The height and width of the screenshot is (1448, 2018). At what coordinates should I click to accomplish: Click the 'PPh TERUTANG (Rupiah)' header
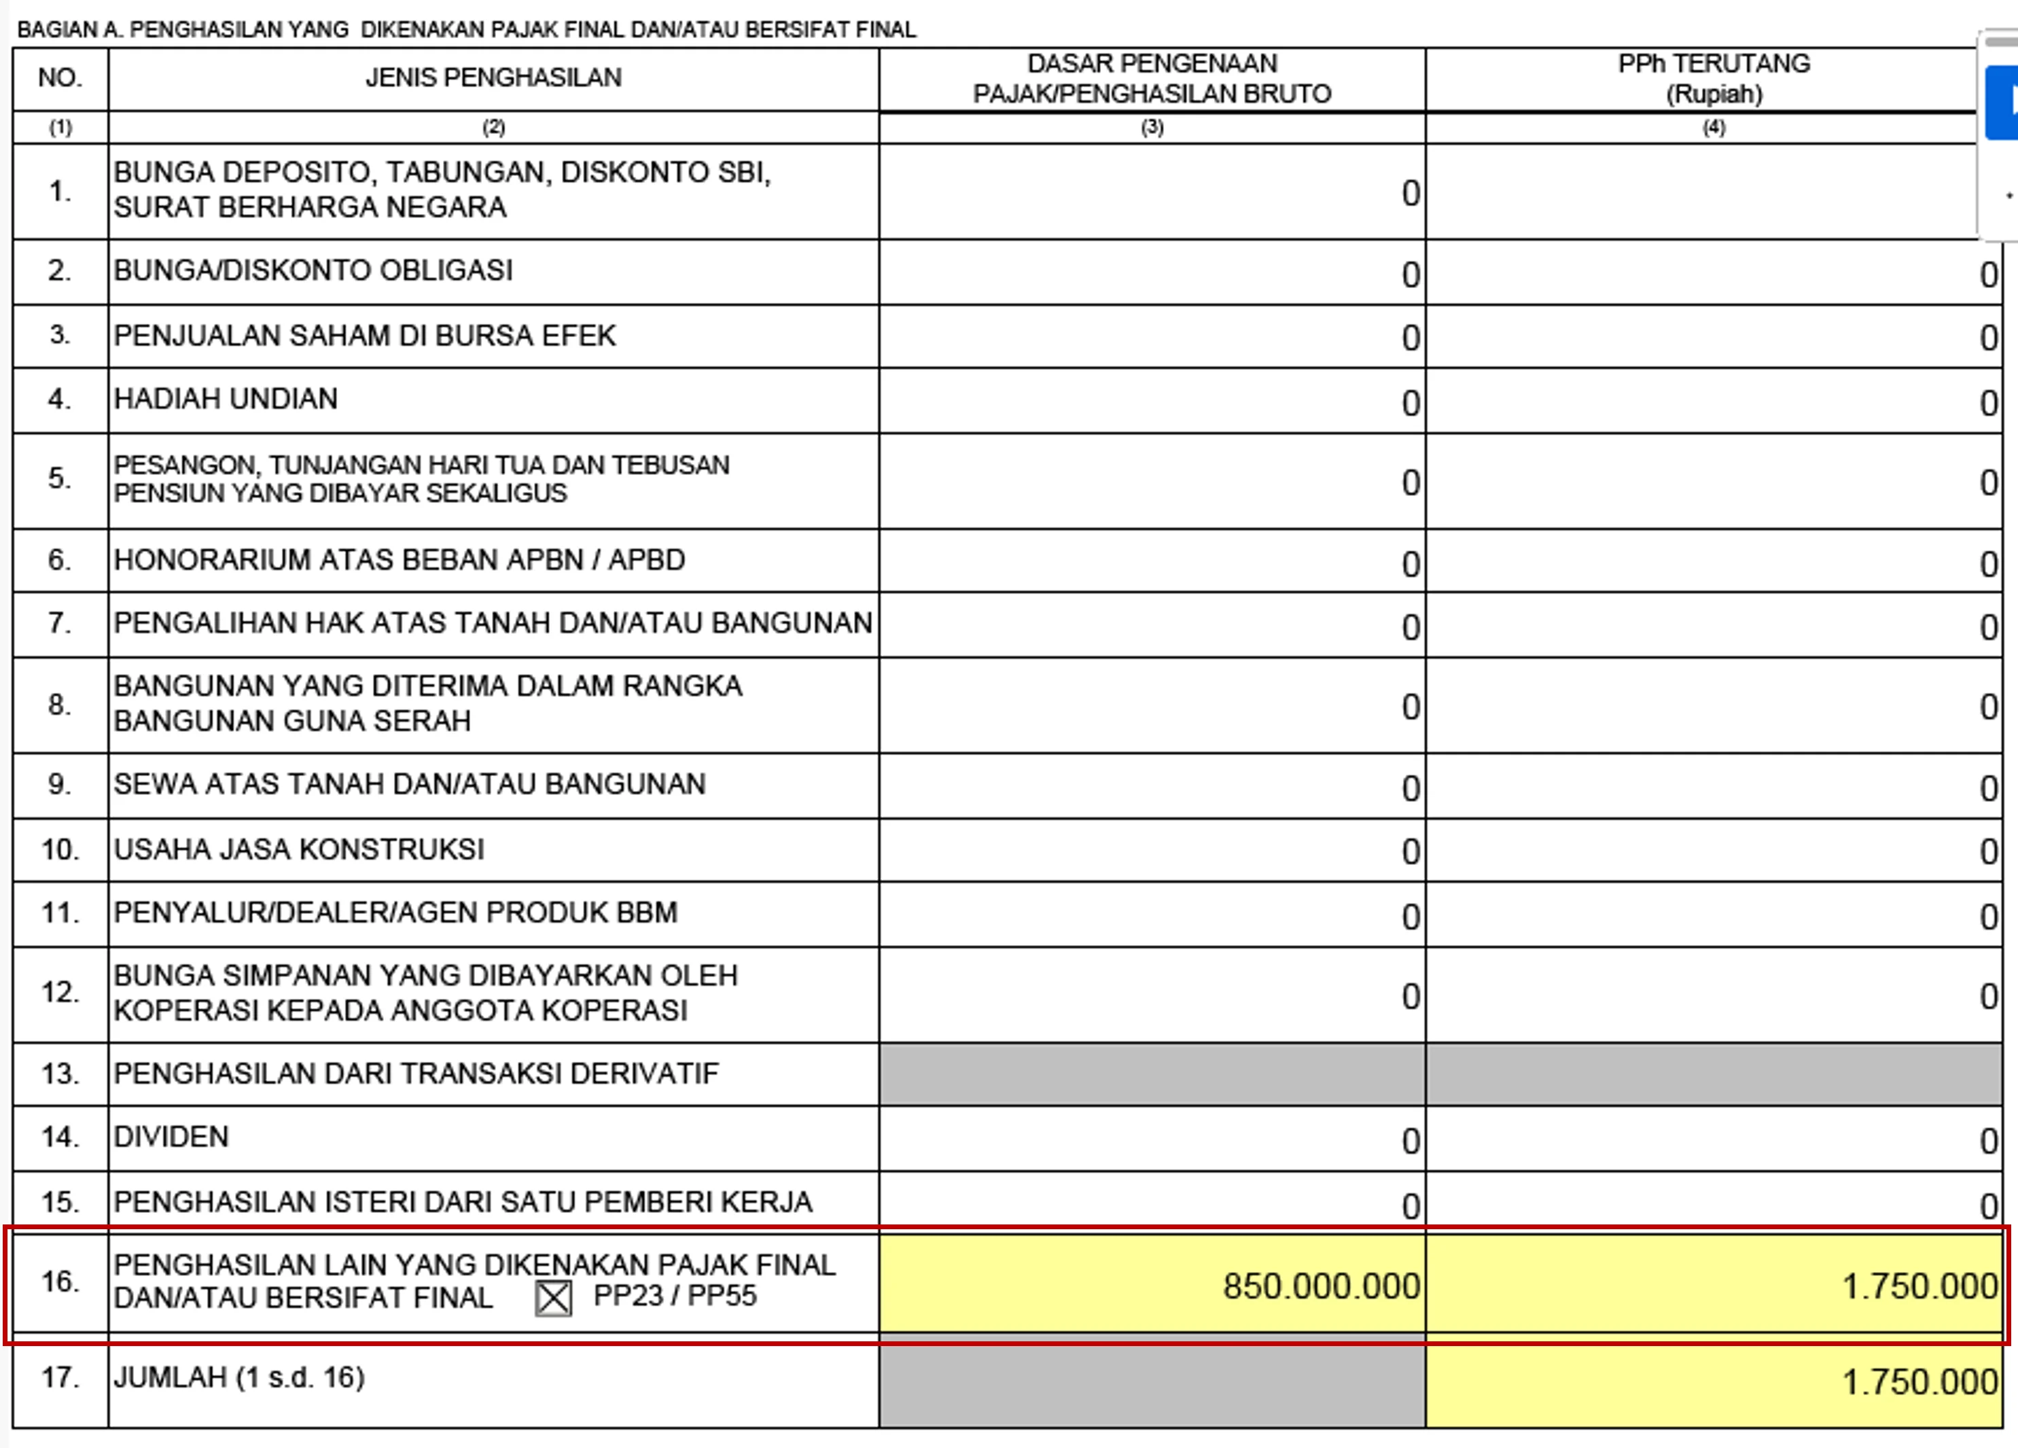[1714, 78]
